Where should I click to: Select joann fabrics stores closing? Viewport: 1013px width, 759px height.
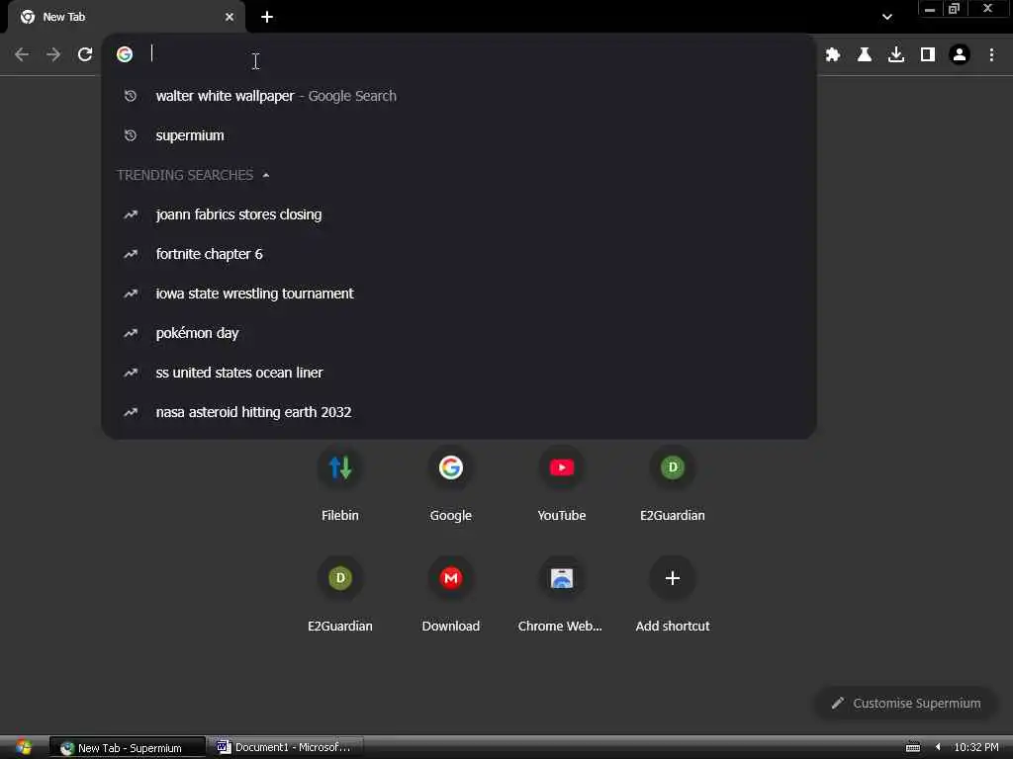(x=459, y=214)
